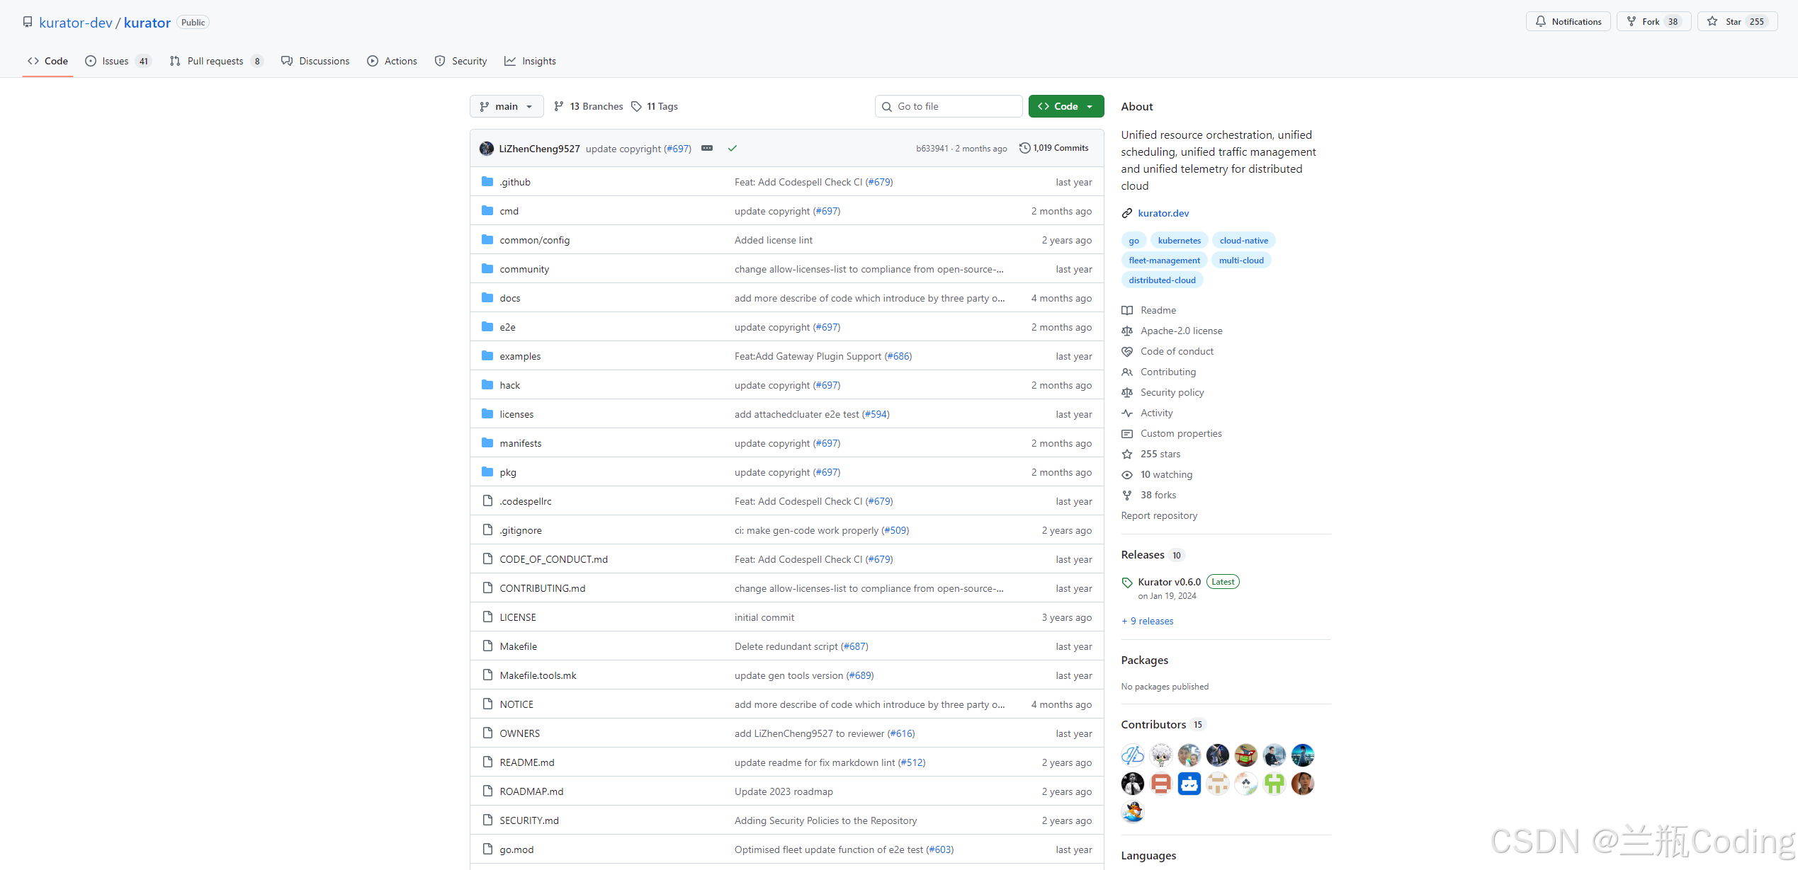Click the Notifications bell button
Image resolution: width=1798 pixels, height=870 pixels.
click(x=1568, y=21)
